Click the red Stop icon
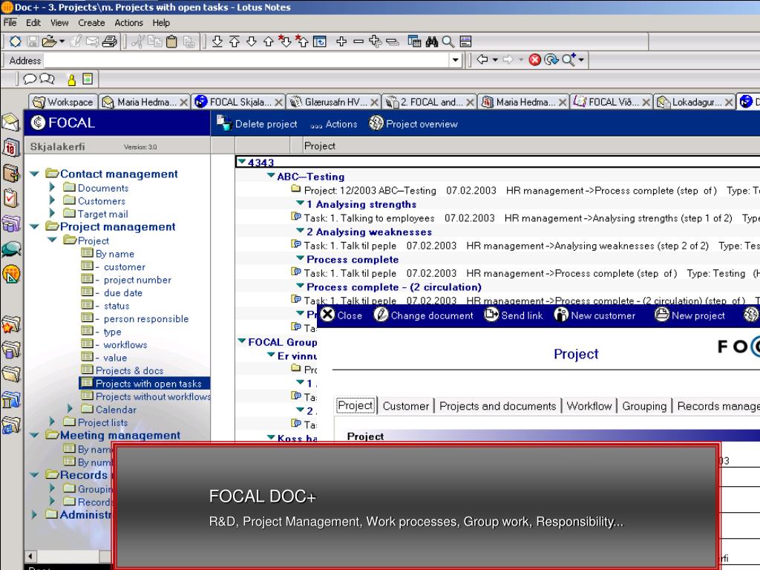The height and width of the screenshot is (570, 760). pyautogui.click(x=534, y=59)
